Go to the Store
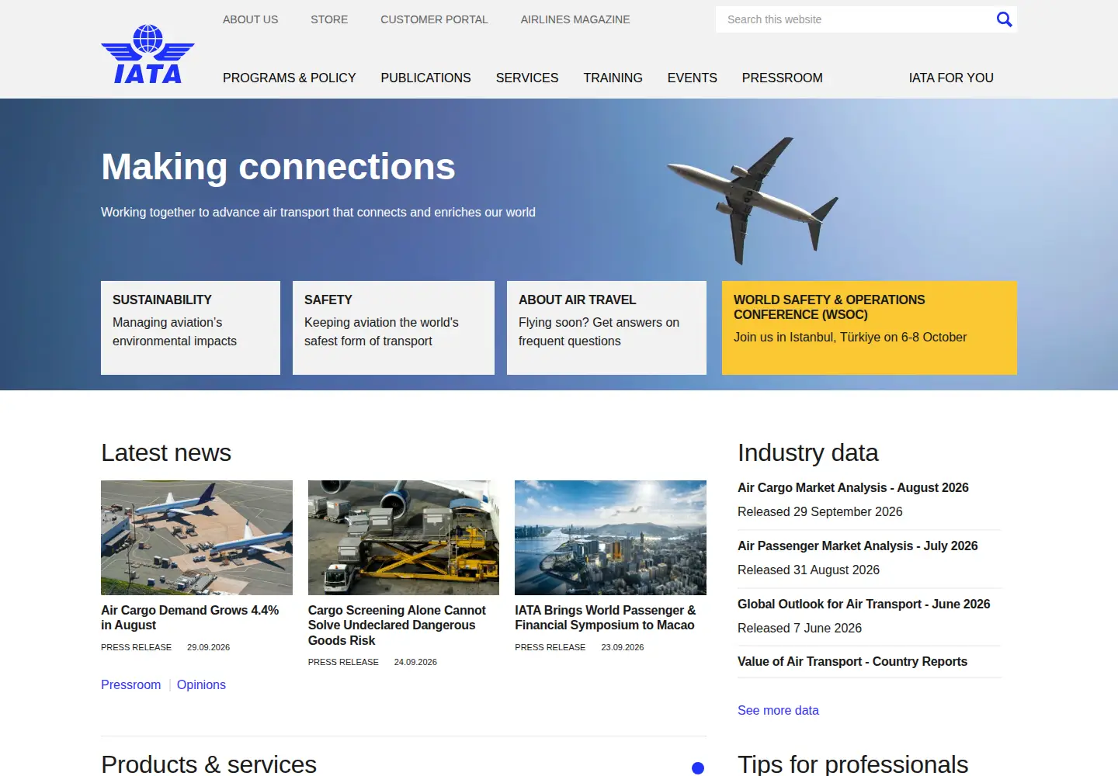This screenshot has width=1118, height=776. pyautogui.click(x=329, y=19)
